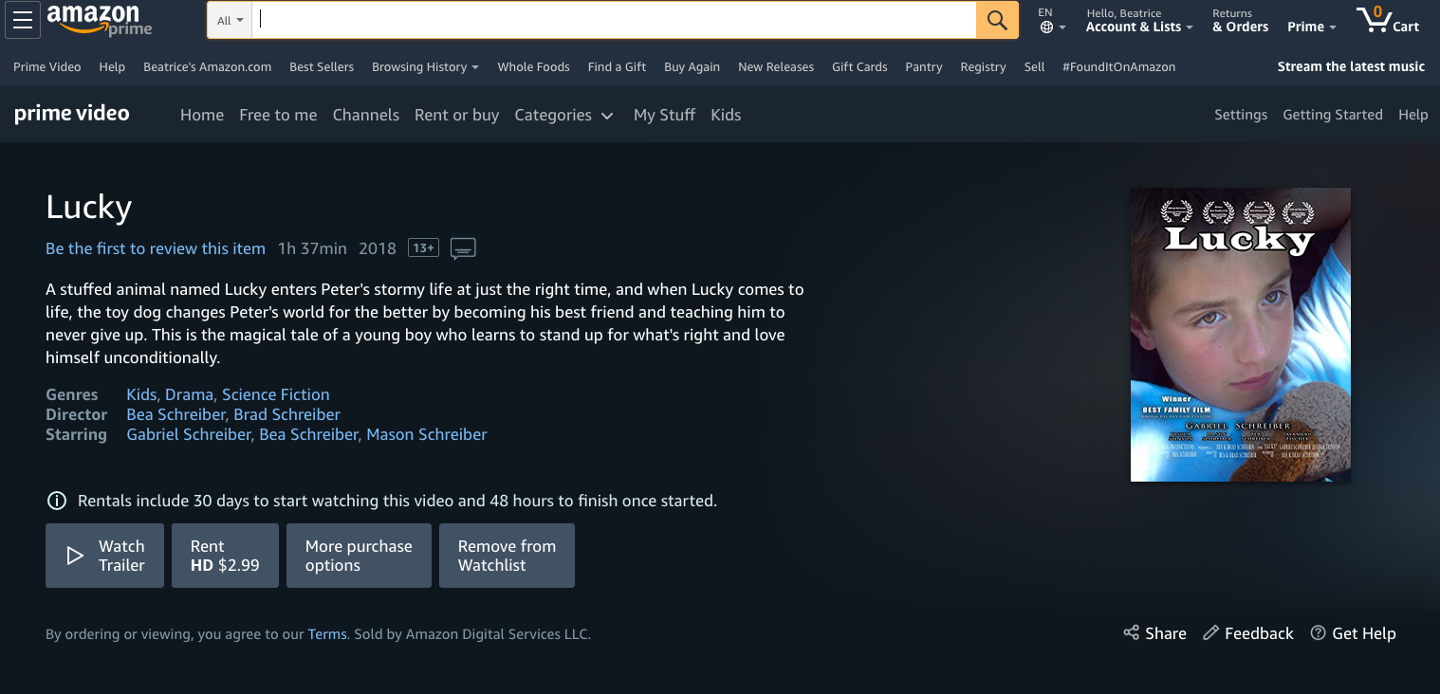Open Mason Schreiber's page

click(427, 434)
